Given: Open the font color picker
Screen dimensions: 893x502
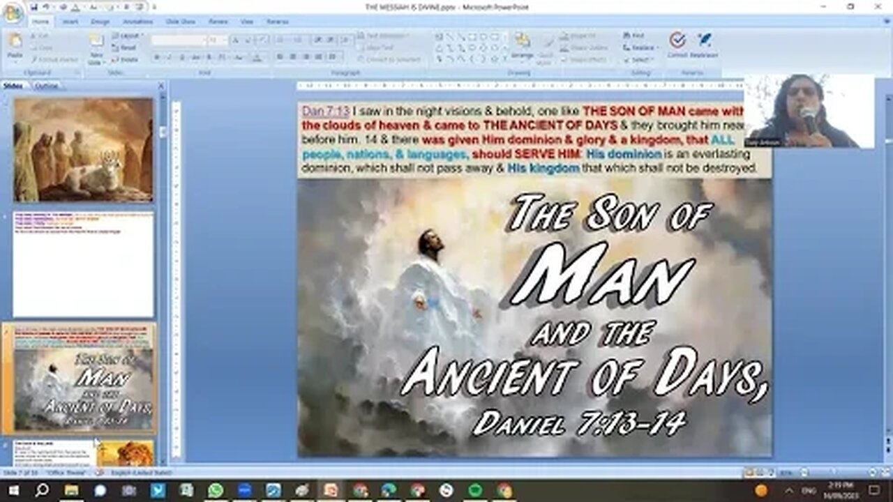Looking at the screenshot, I should (257, 58).
